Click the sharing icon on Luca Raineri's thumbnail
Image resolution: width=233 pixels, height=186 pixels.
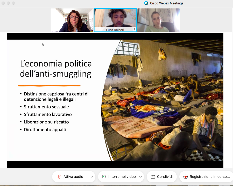tap(134, 30)
